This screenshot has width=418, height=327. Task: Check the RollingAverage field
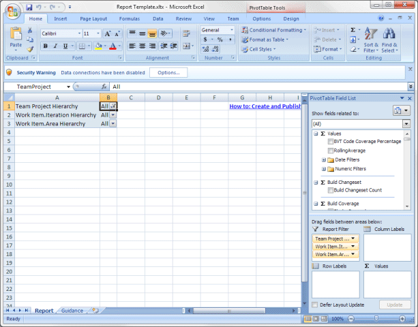click(x=330, y=151)
